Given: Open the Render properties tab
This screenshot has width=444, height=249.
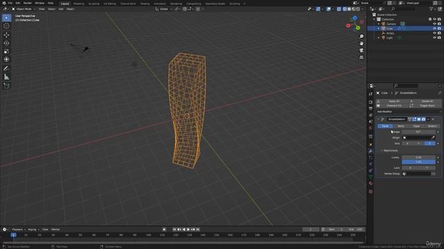Looking at the screenshot, I should [370, 102].
